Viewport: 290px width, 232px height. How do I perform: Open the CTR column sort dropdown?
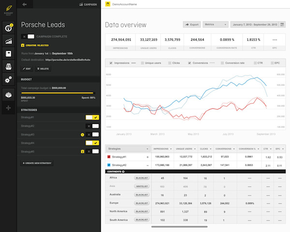click(x=271, y=149)
